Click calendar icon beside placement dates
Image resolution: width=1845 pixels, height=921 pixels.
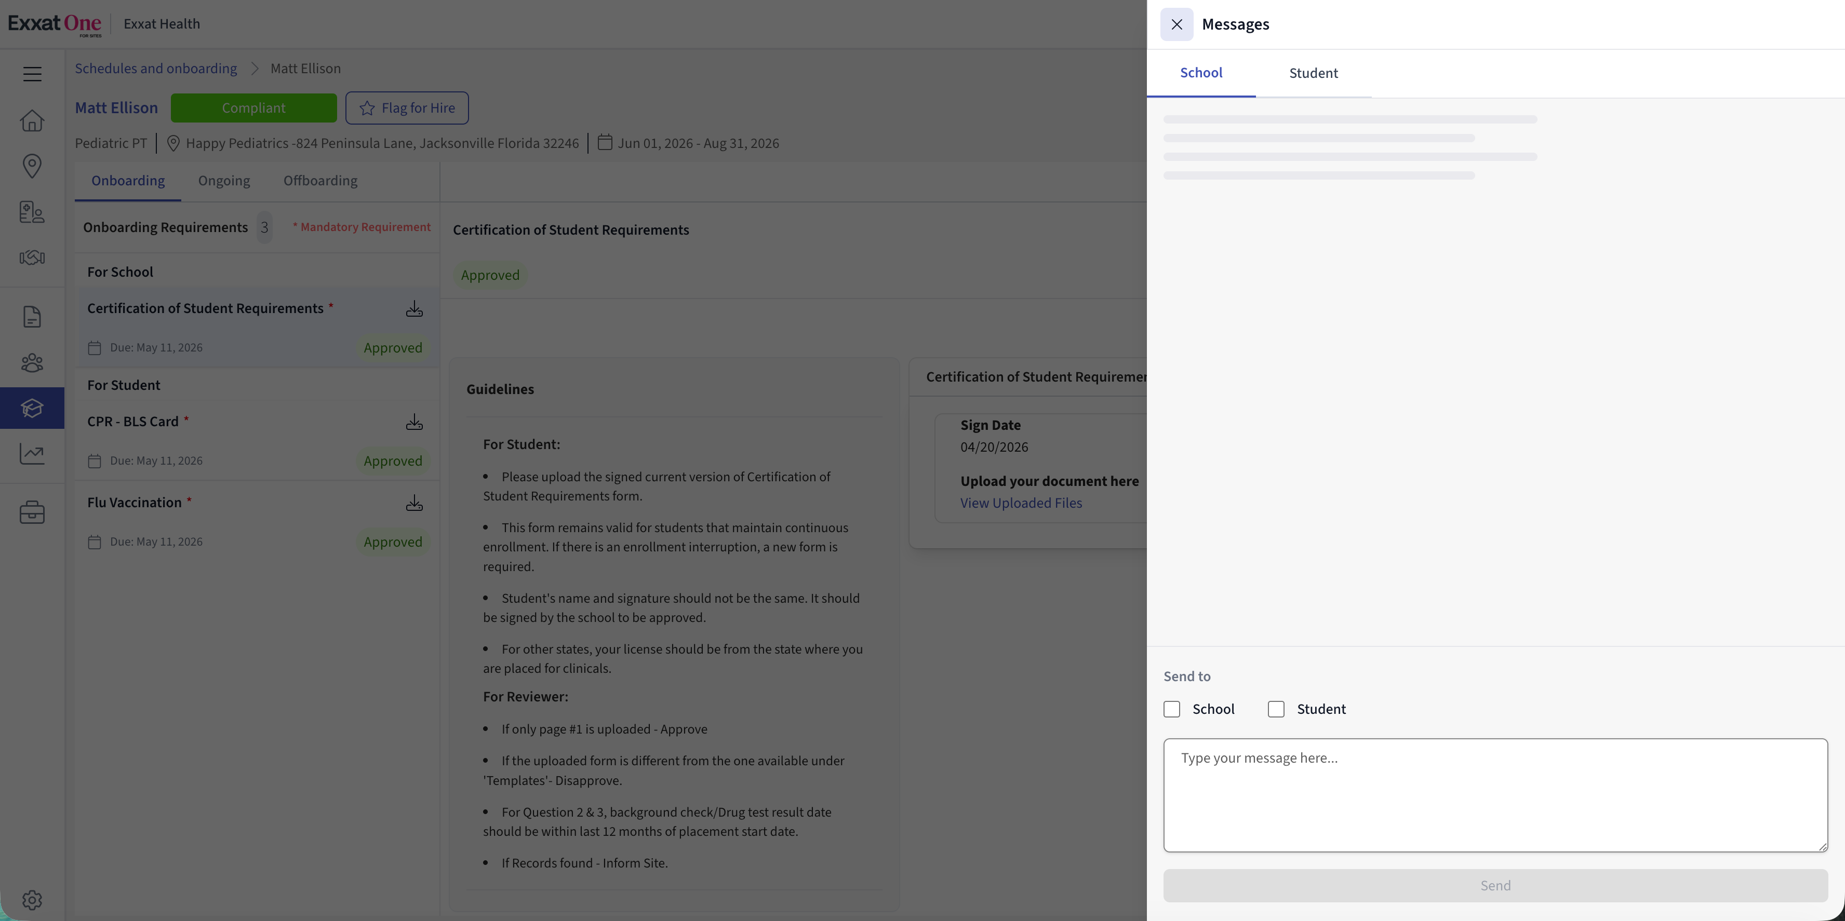pyautogui.click(x=605, y=142)
